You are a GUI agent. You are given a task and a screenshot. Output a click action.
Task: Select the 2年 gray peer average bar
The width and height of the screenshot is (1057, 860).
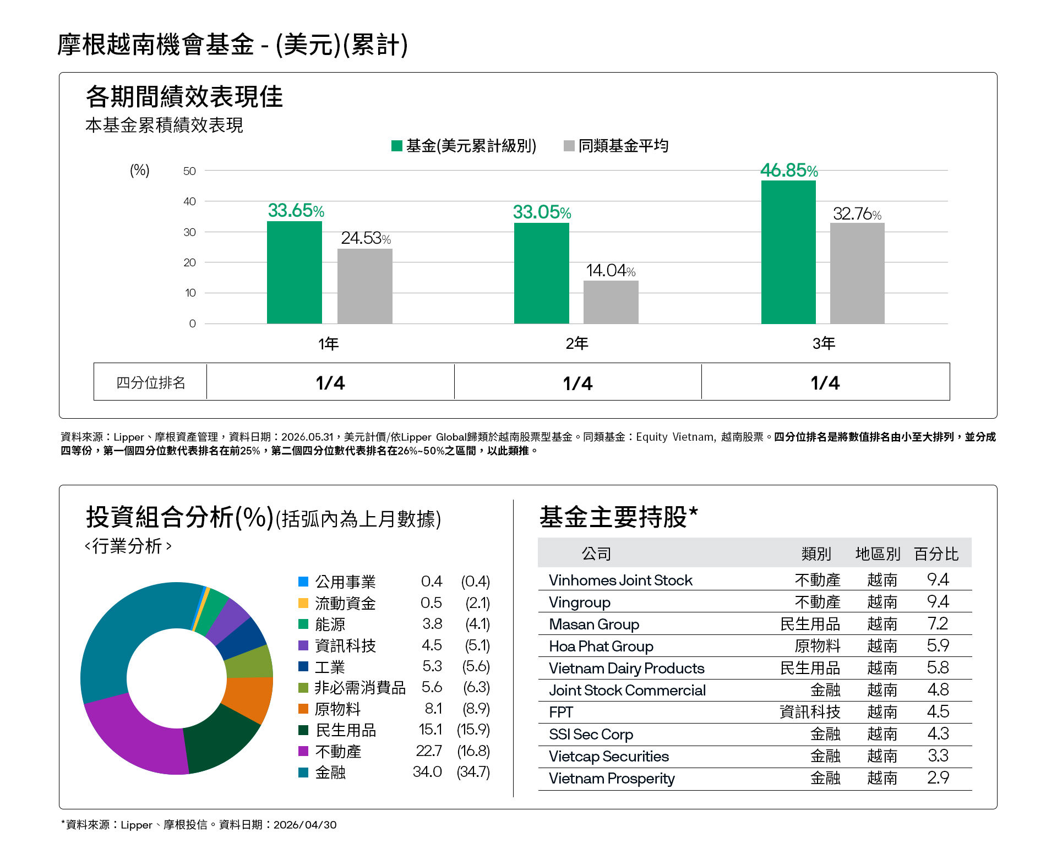click(x=611, y=302)
